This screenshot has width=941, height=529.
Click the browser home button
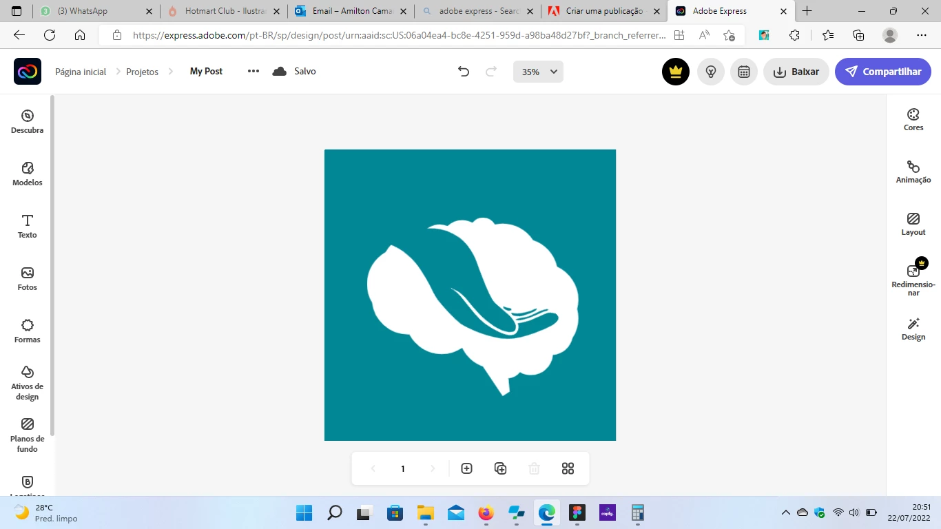tap(80, 35)
